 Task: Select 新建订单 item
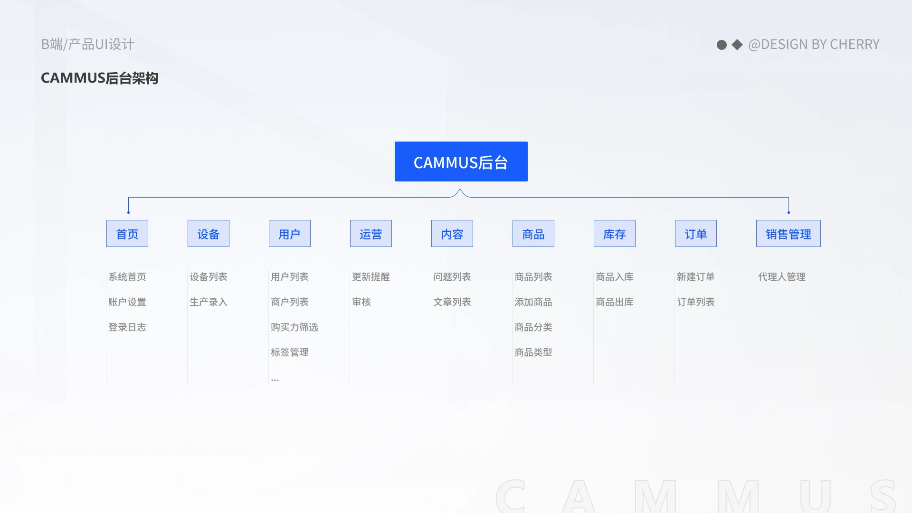coord(696,277)
